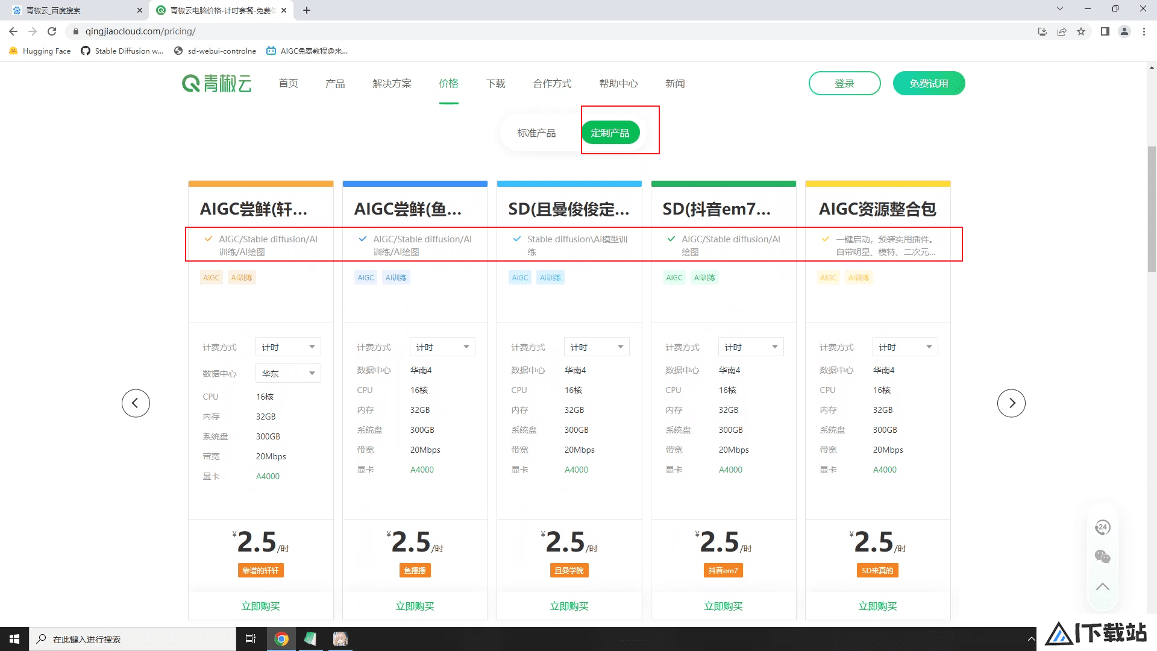Open Hugging Face bookmark

(40, 51)
